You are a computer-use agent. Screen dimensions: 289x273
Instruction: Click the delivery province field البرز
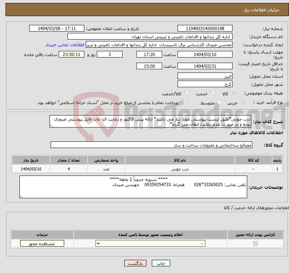pos(205,76)
